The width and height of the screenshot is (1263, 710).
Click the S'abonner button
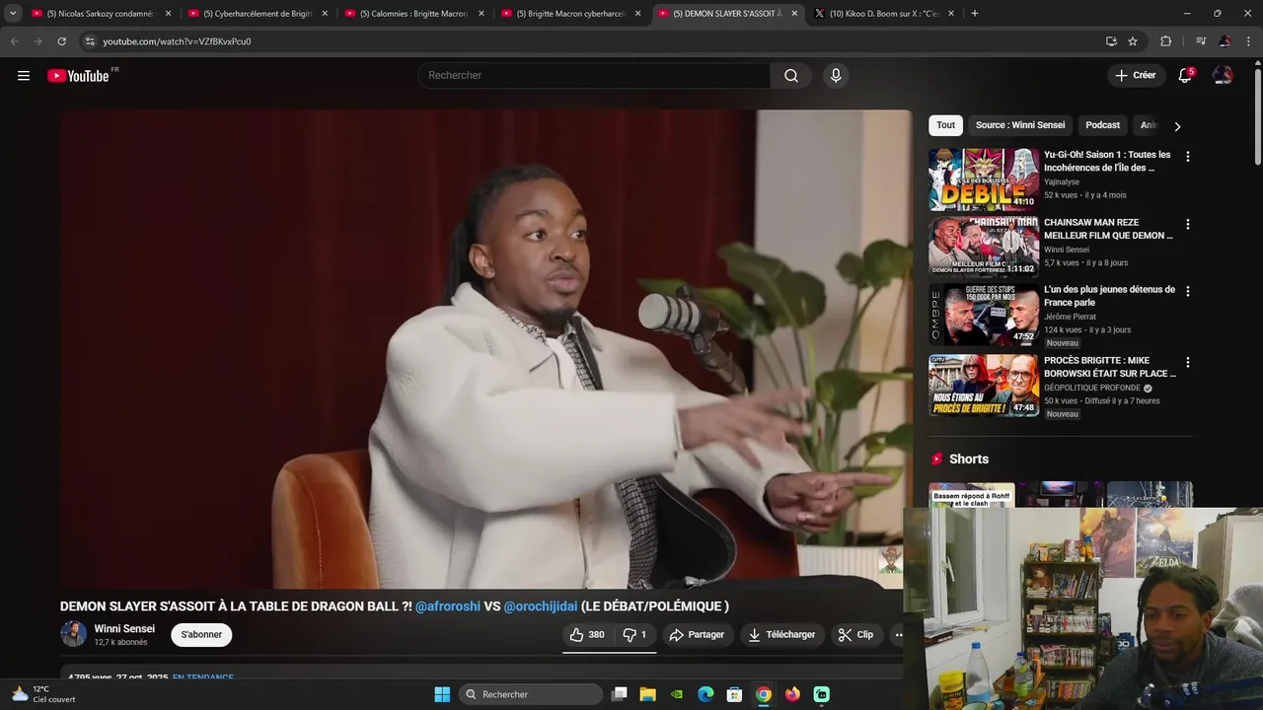pos(201,635)
